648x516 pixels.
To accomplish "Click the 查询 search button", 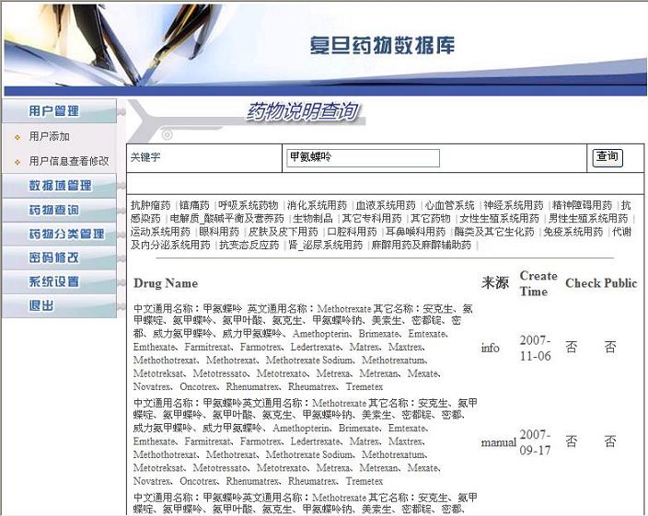I will 607,157.
